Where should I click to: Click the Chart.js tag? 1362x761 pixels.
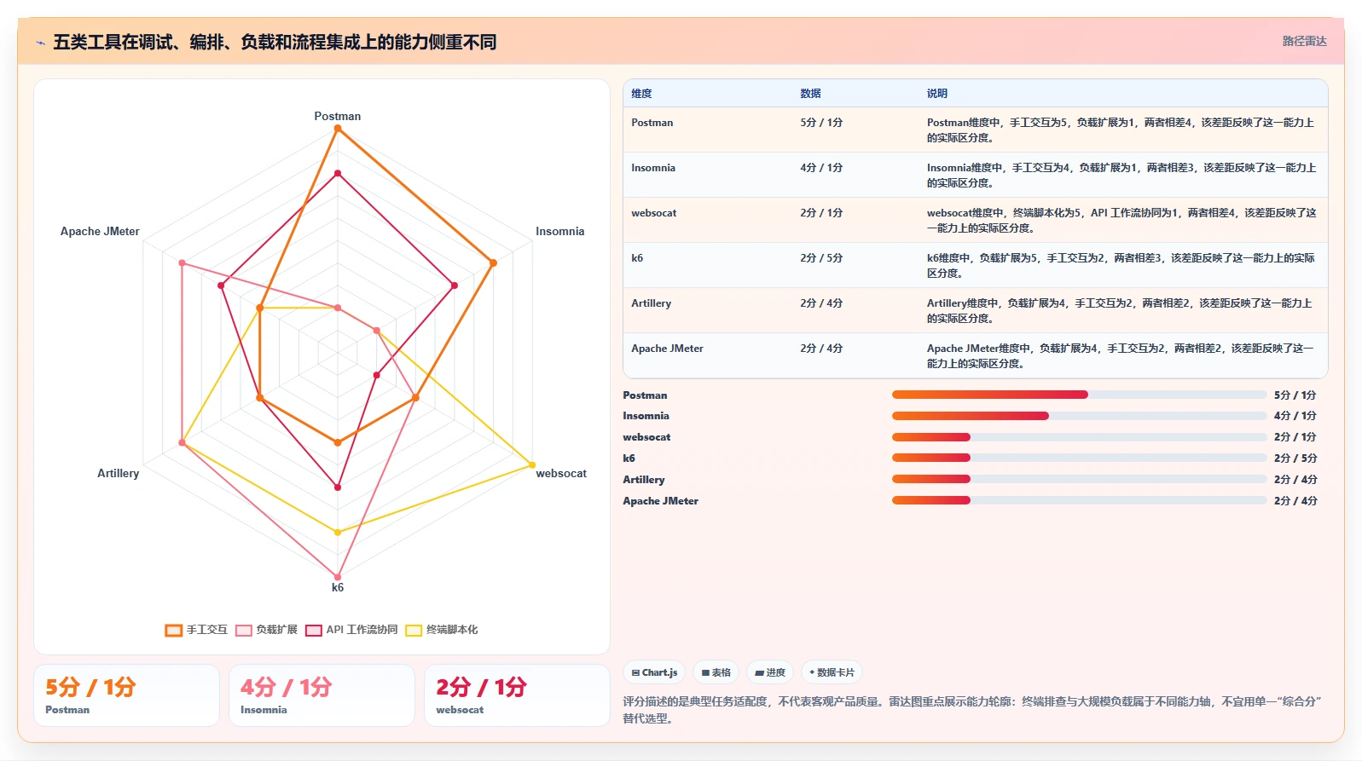pos(654,672)
